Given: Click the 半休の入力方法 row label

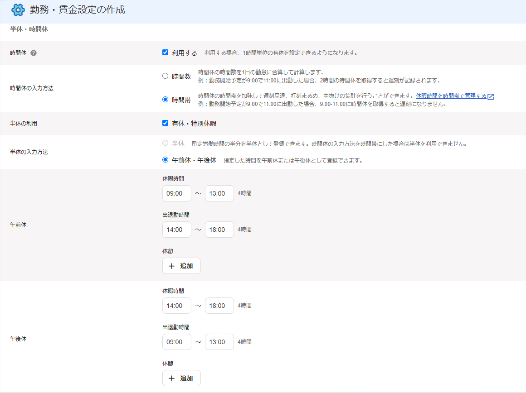Looking at the screenshot, I should click(29, 152).
